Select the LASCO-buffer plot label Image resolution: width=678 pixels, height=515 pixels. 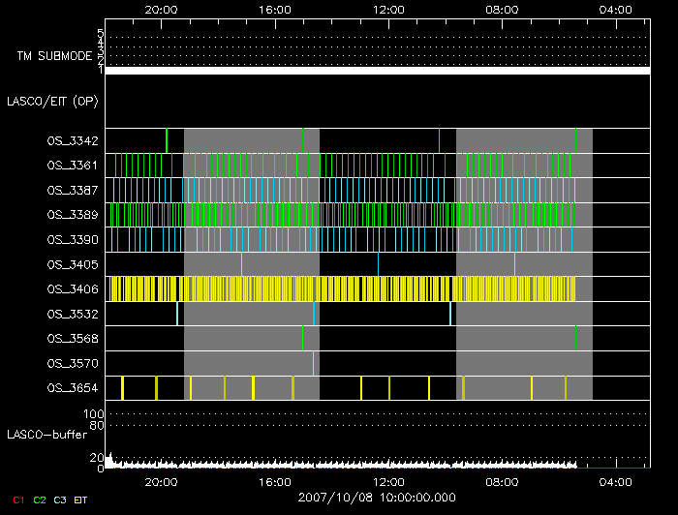tap(46, 435)
